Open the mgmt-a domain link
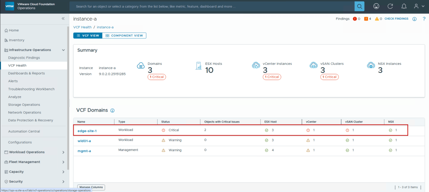429x192 pixels. click(84, 151)
